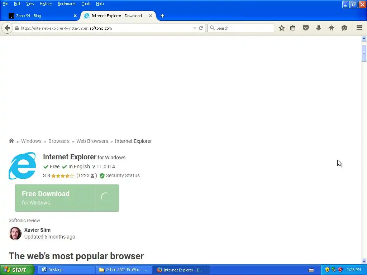This screenshot has width=367, height=275.
Task: Save to Pocket icon
Action: (x=306, y=28)
